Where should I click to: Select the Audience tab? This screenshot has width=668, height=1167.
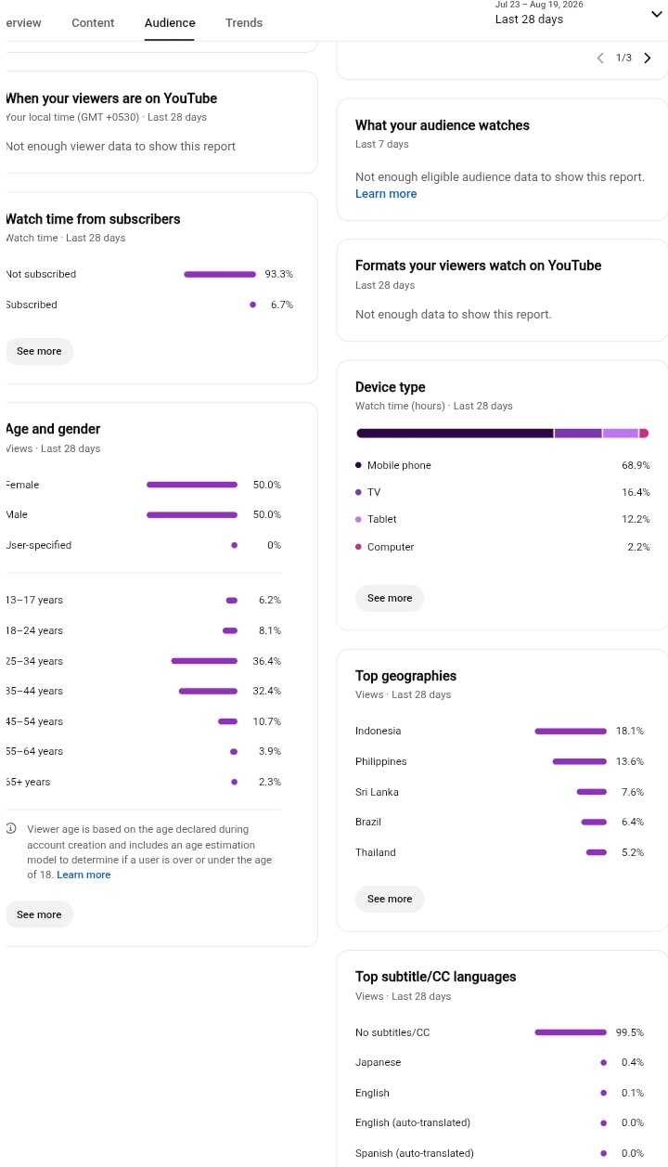point(170,22)
